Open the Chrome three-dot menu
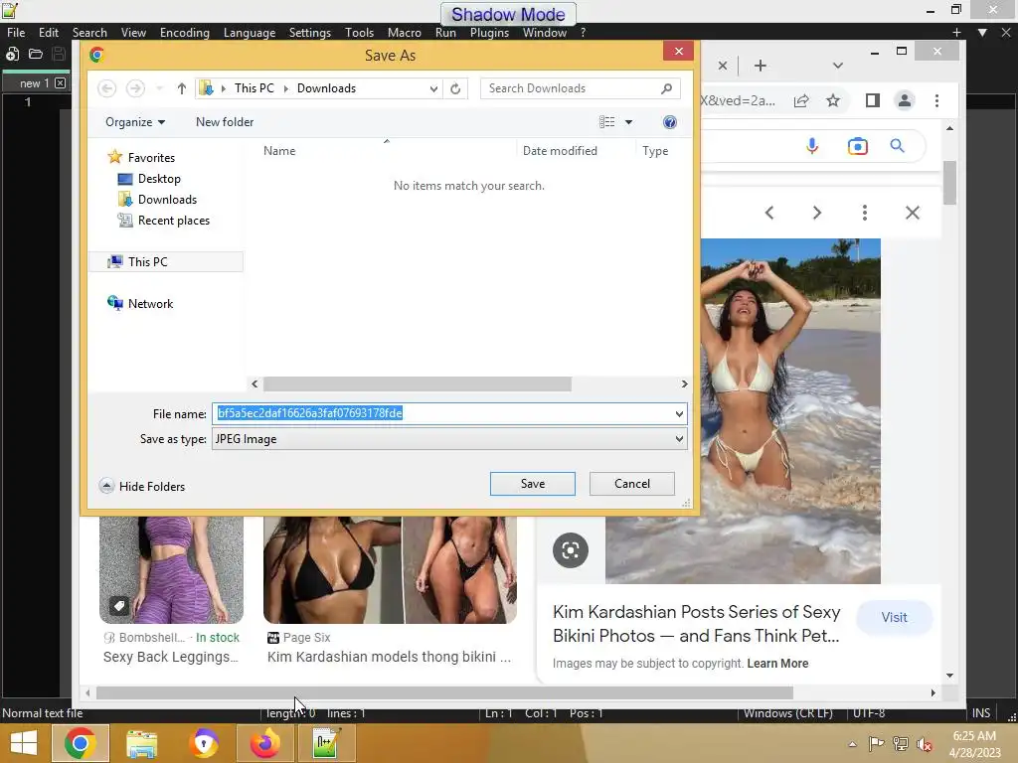1018x763 pixels. click(936, 100)
